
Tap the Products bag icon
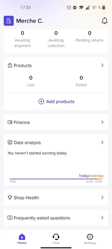click(x=10, y=65)
